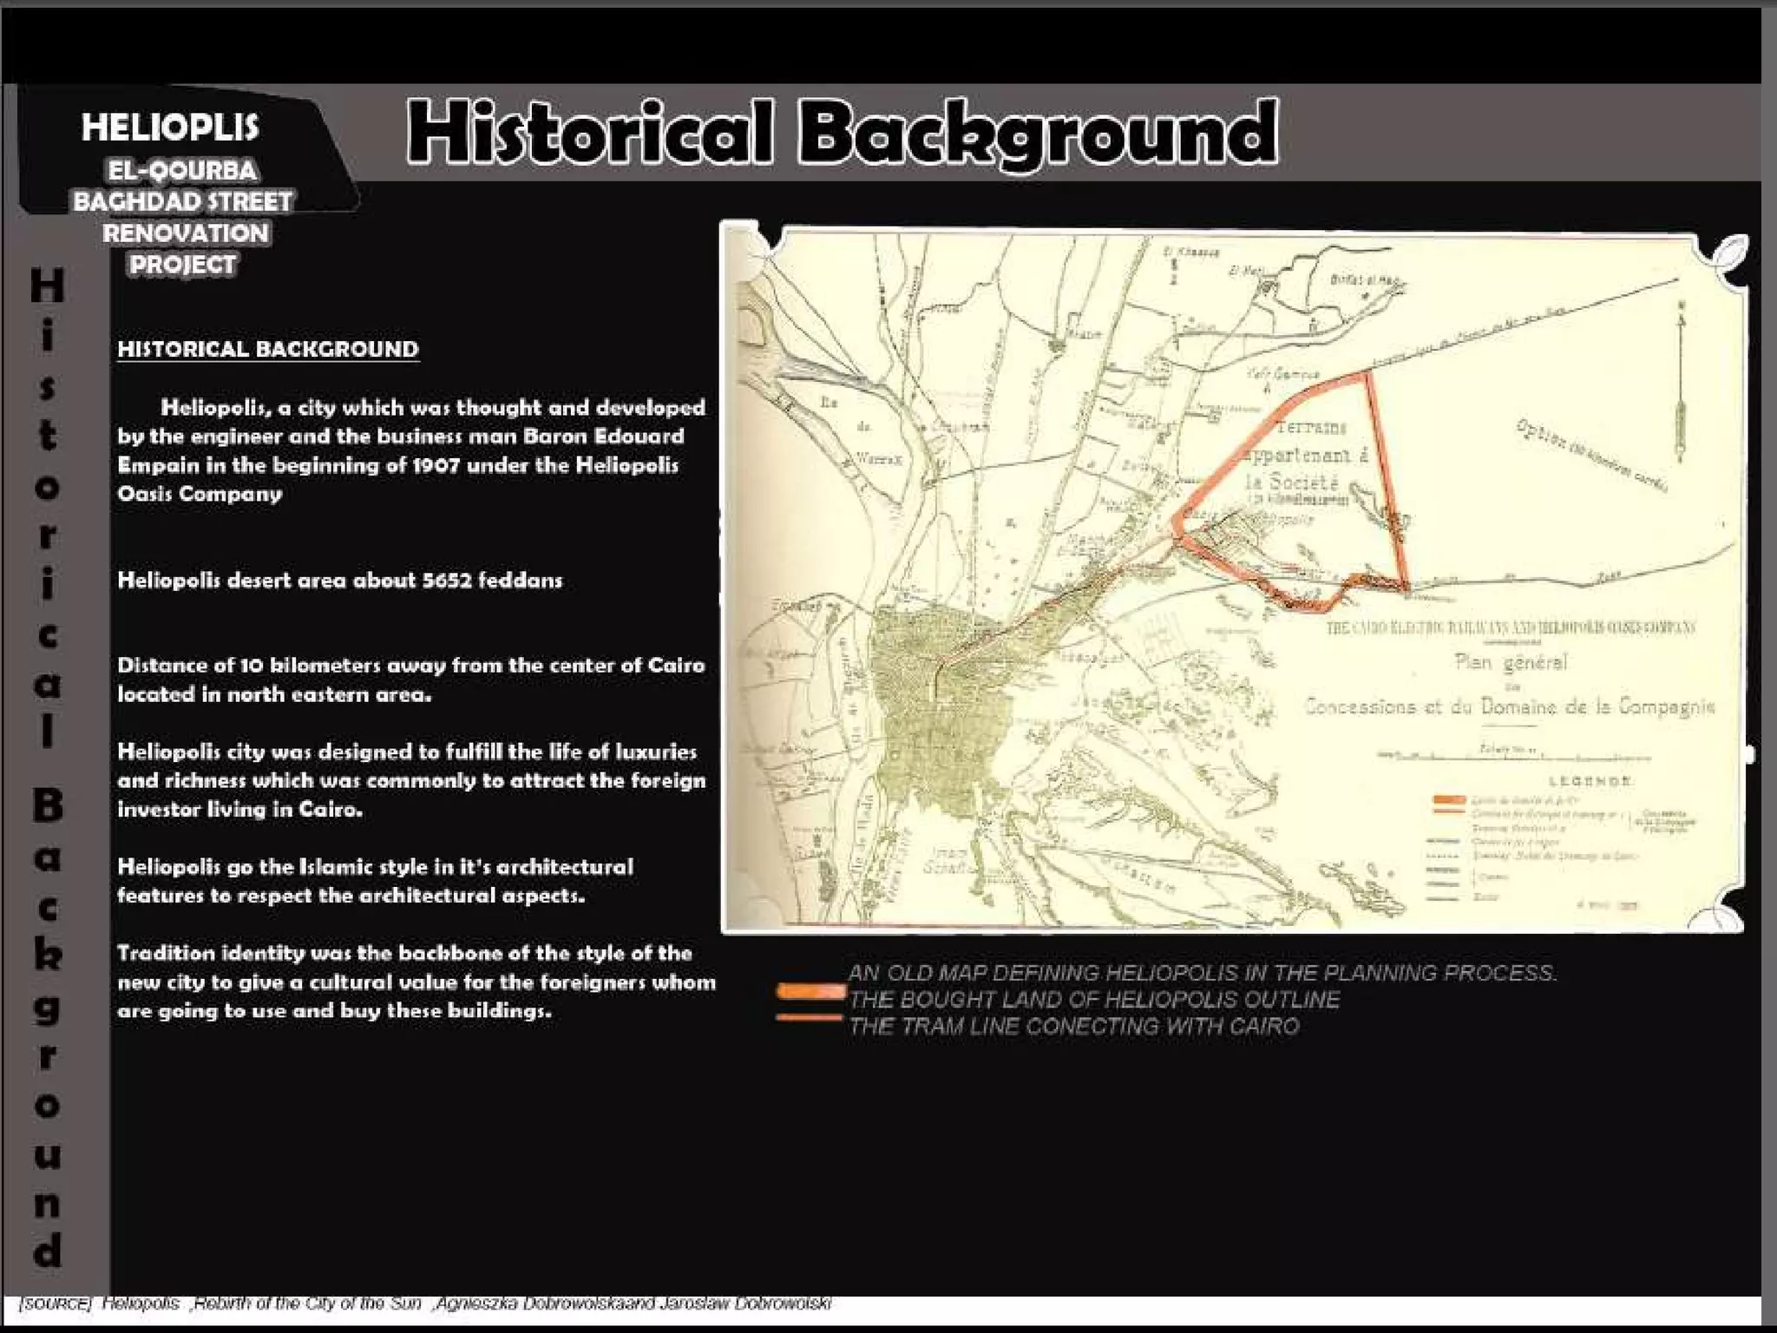Click the green Cairo city area on the map

[937, 720]
